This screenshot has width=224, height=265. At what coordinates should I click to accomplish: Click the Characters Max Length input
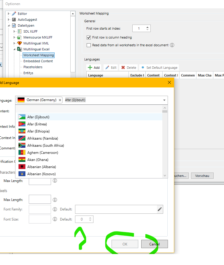point(40,181)
